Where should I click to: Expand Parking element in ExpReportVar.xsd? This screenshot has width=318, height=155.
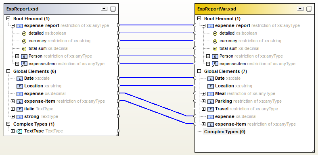pyautogui.click(x=203, y=101)
